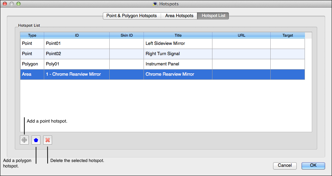Click the Left Sideview Mirror title cell
The image size is (332, 176).
(x=178, y=43)
